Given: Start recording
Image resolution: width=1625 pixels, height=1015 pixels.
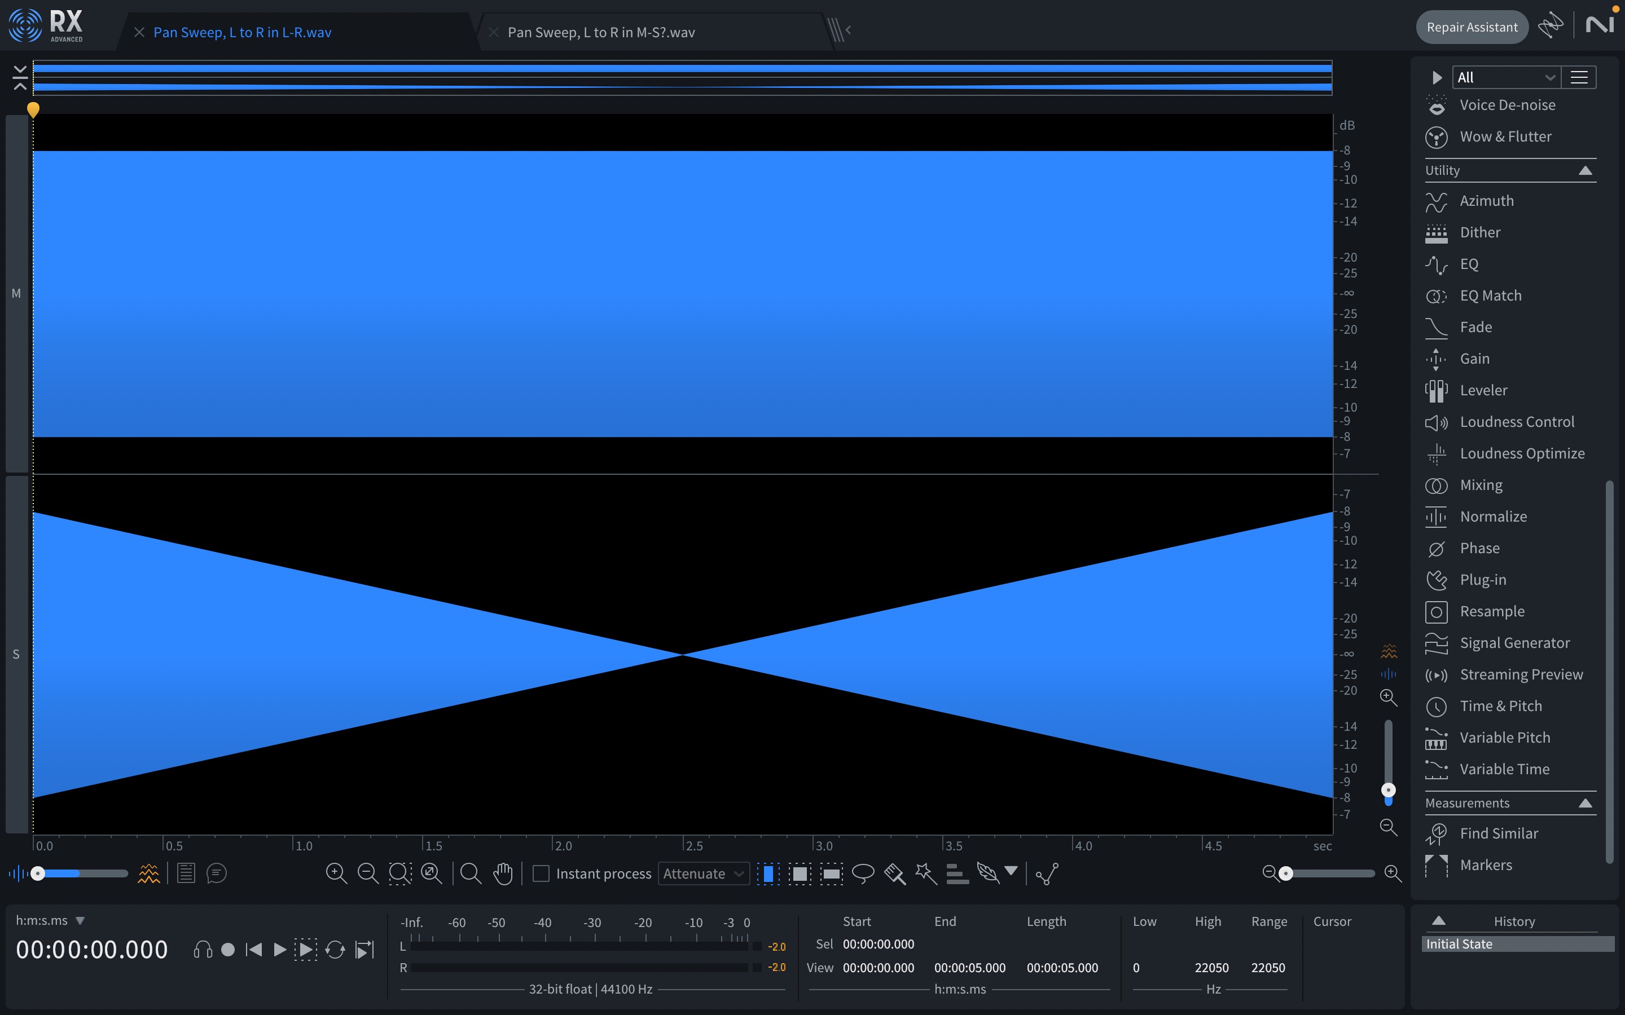Looking at the screenshot, I should (229, 949).
